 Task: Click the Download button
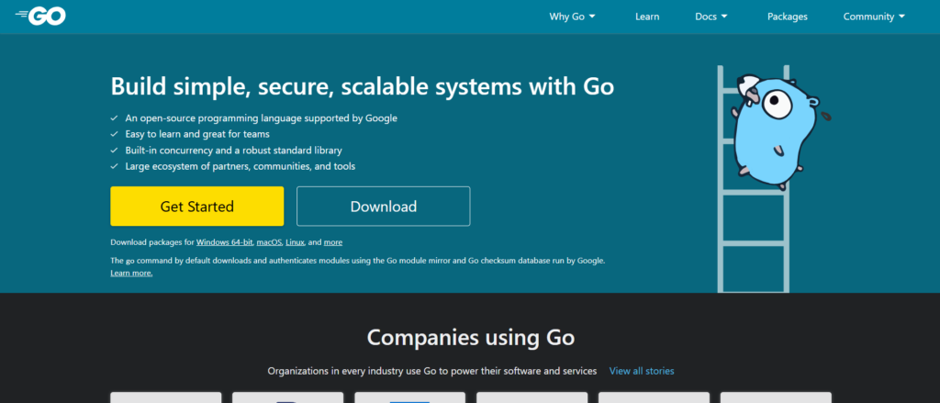(384, 207)
